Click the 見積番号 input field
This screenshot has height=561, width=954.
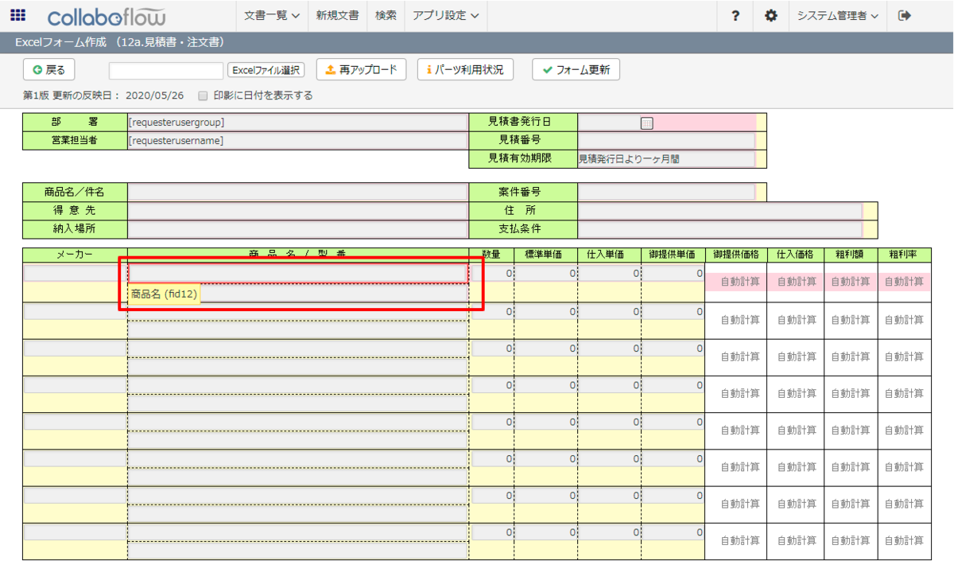tap(666, 141)
